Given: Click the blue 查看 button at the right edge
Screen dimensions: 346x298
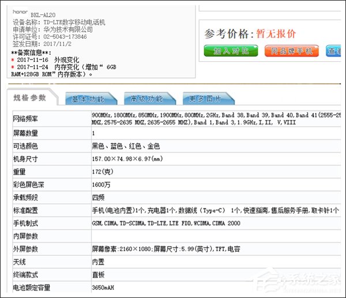Looking at the screenshot, I should (x=333, y=51).
